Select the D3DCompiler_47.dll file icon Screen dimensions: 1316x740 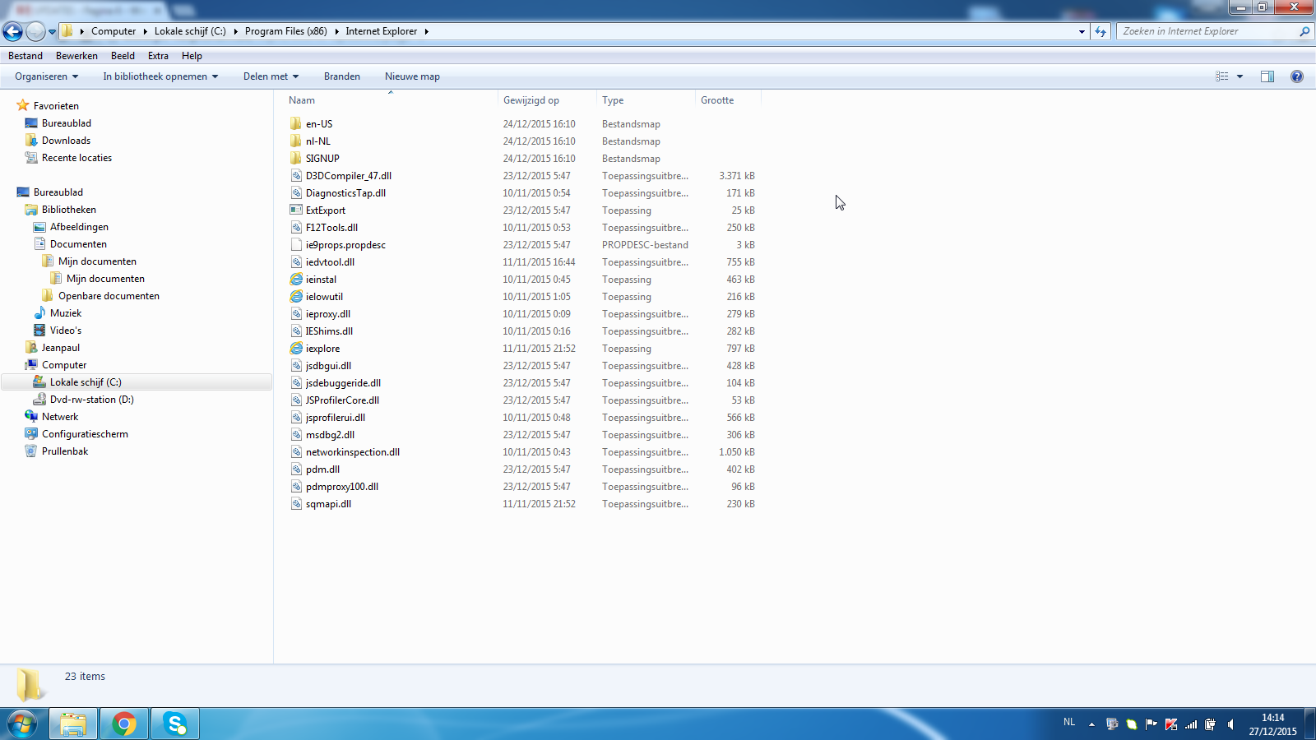click(296, 176)
